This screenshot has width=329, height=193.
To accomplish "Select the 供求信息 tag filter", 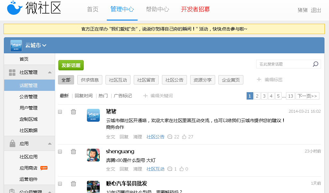I will click(90, 80).
